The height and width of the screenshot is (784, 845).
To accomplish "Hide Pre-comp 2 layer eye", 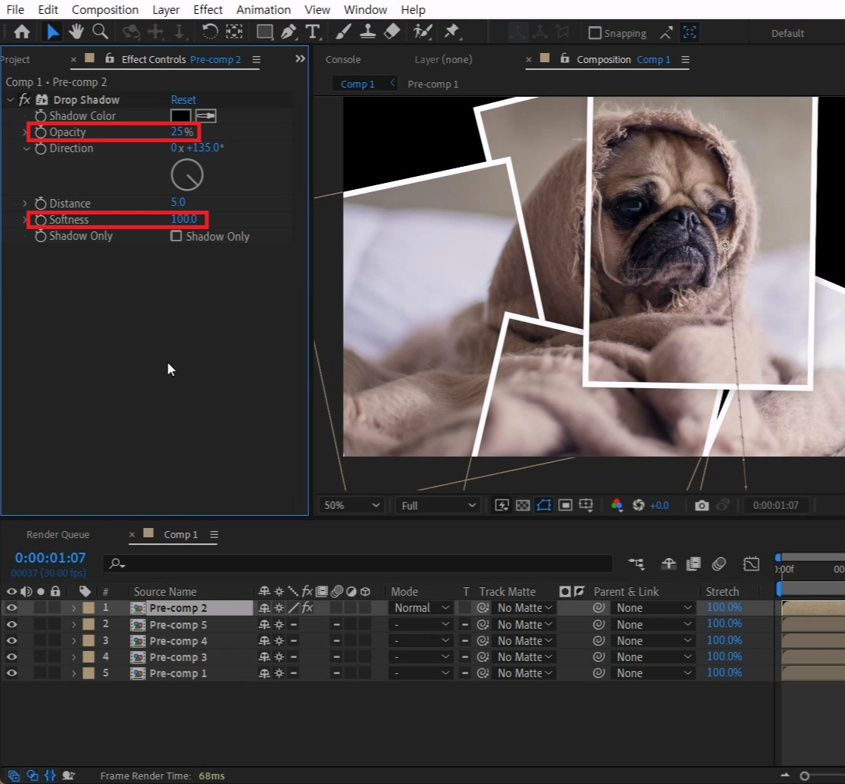I will pyautogui.click(x=12, y=608).
